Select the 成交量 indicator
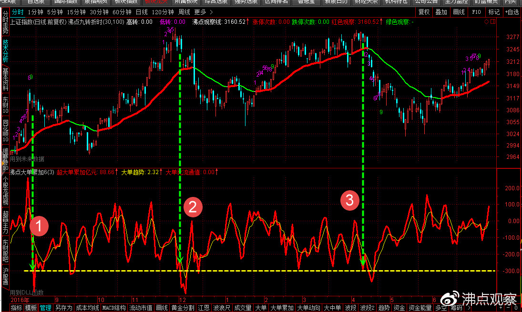 click(x=243, y=308)
